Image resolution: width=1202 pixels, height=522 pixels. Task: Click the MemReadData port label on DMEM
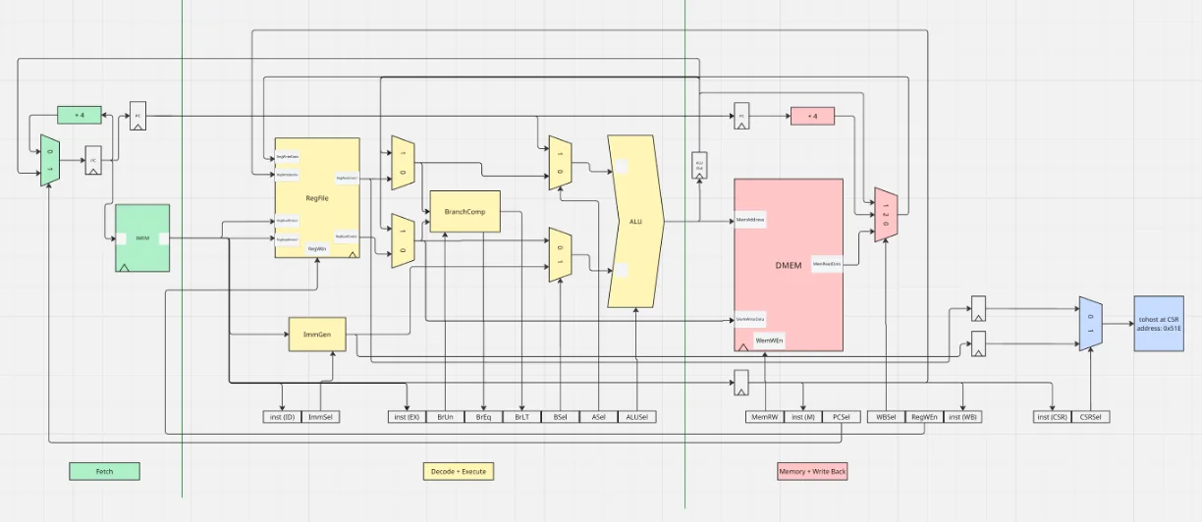[x=826, y=264]
